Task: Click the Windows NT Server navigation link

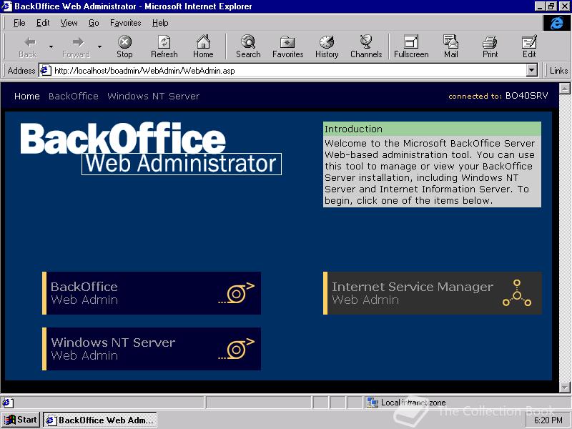Action: [153, 96]
